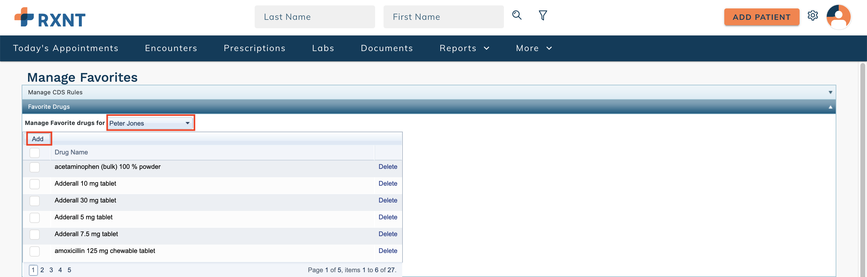Select the Adderall 7.5 mg tablet name
This screenshot has height=277, width=867.
pos(86,234)
